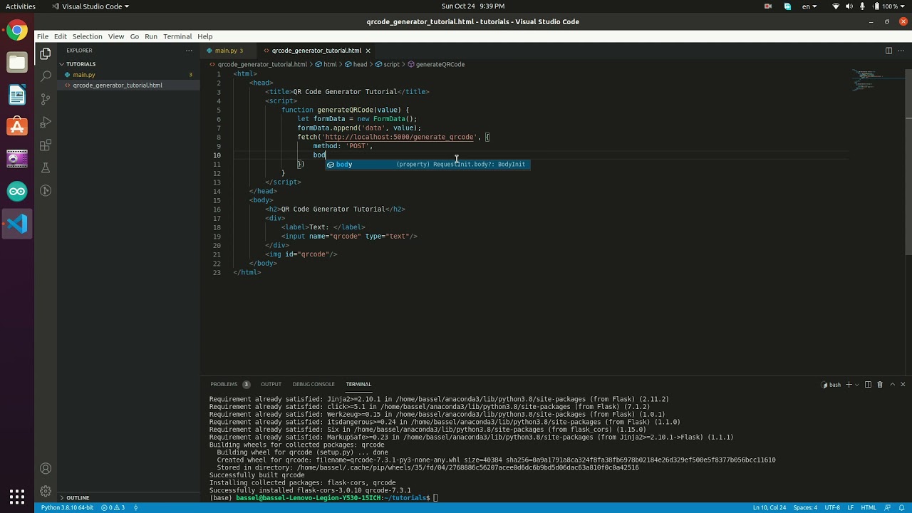Open the Edit menu
The image size is (912, 513).
(60, 36)
